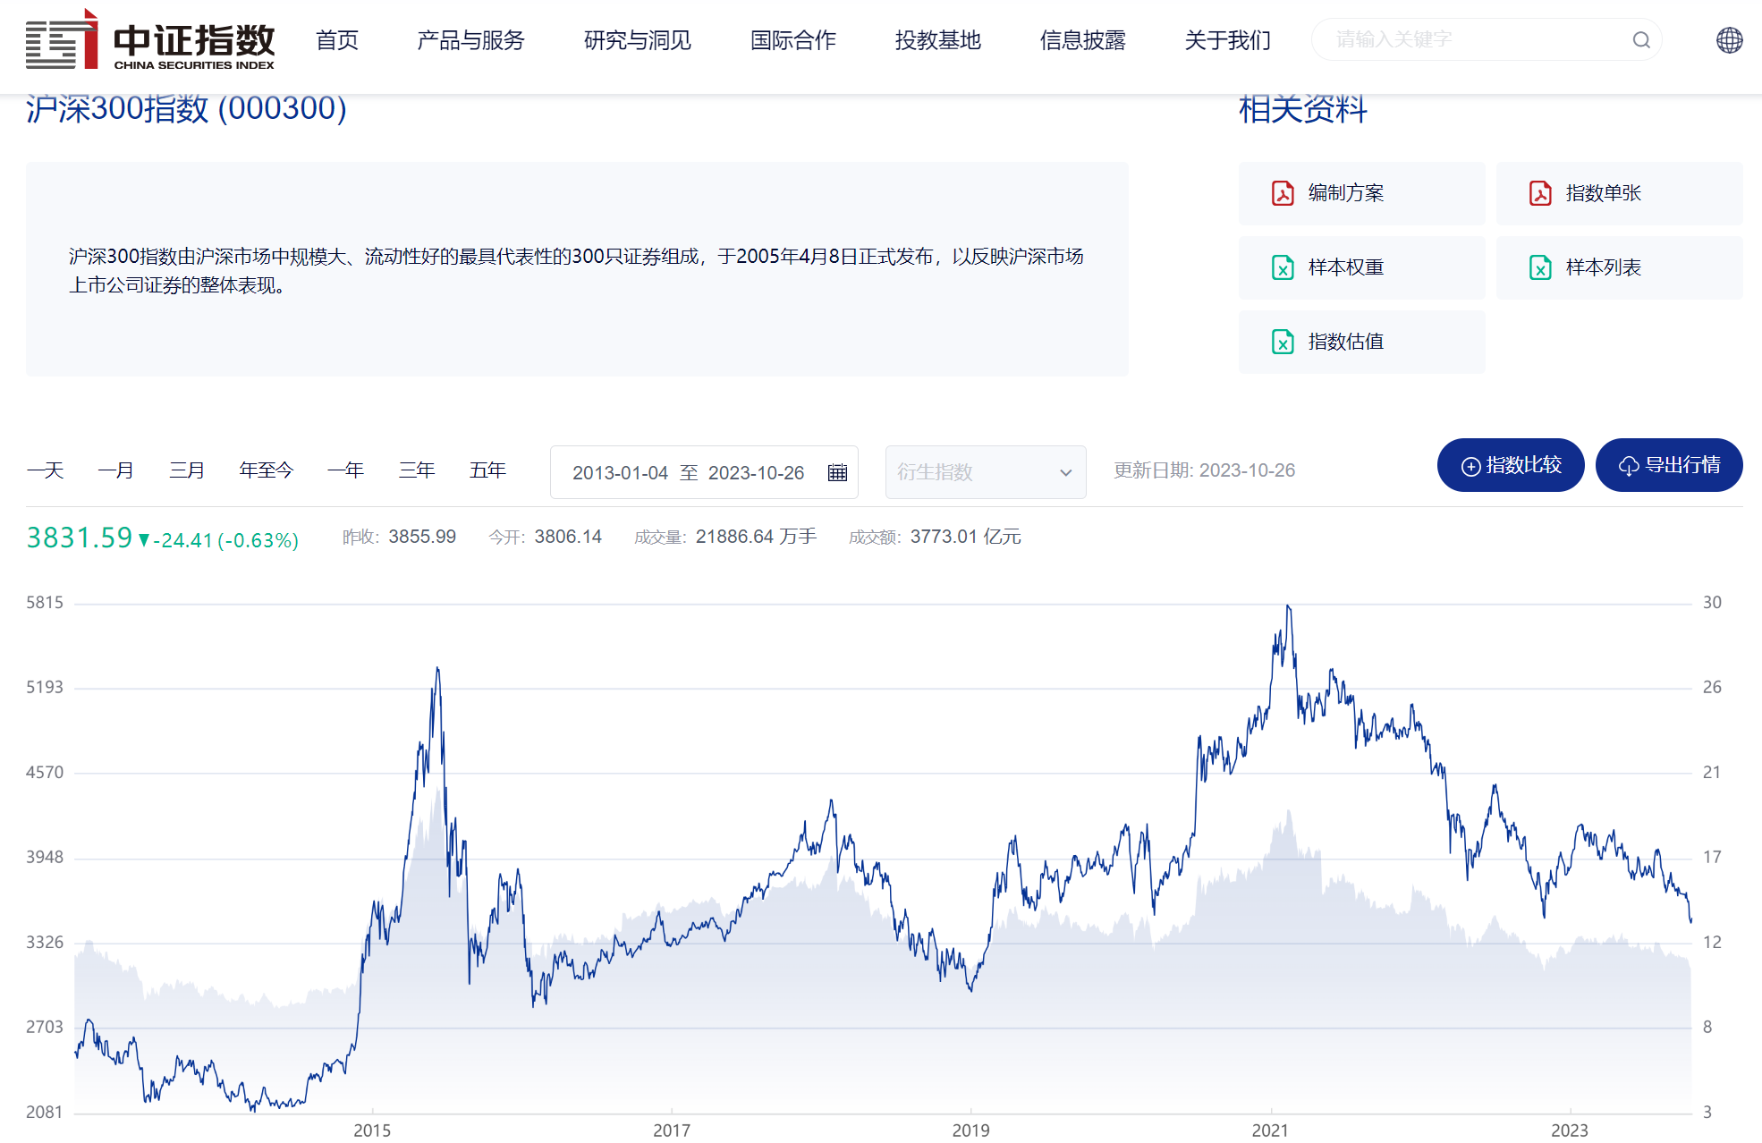
Task: Select the 五年 time range
Action: (x=487, y=470)
